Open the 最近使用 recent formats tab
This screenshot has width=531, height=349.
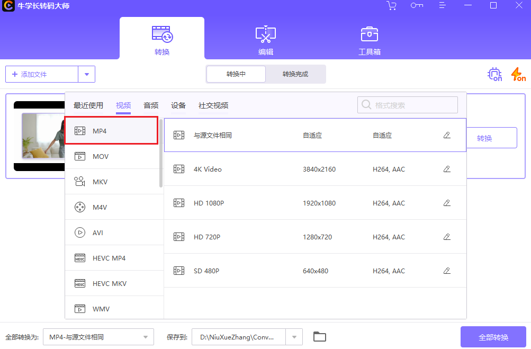pos(88,105)
